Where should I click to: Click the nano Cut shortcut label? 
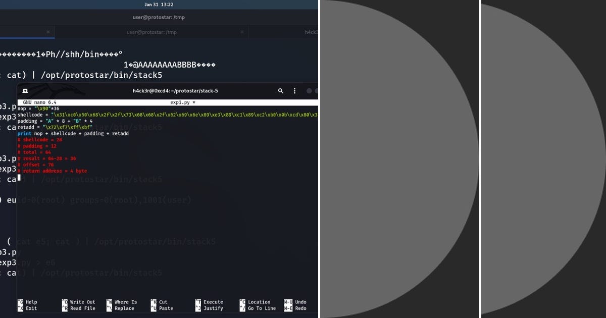tap(163, 302)
